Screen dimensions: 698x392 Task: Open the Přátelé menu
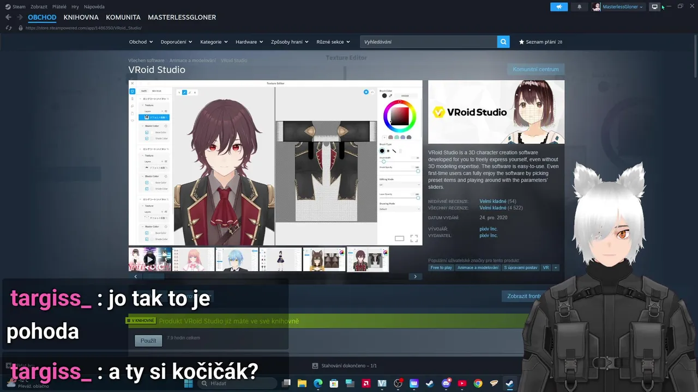pos(59,7)
